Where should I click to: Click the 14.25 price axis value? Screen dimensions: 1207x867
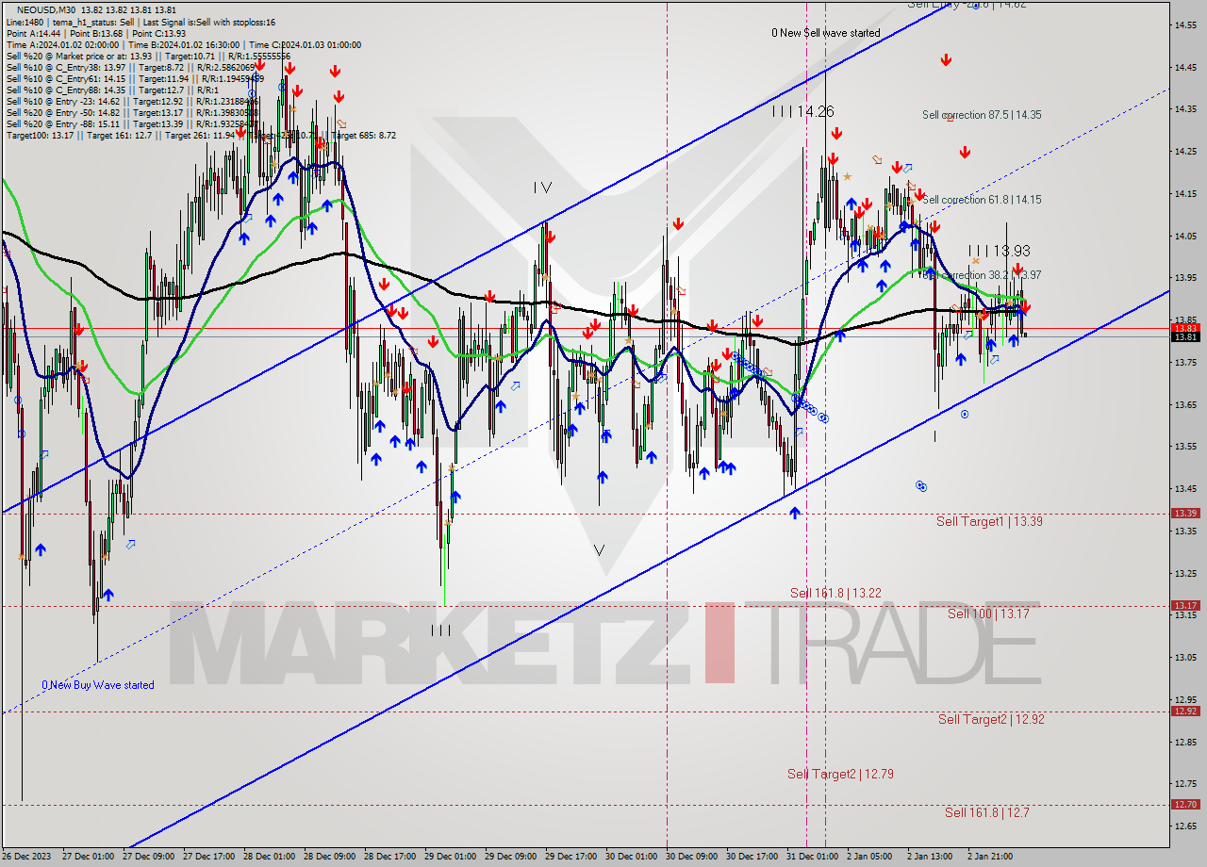[x=1185, y=151]
